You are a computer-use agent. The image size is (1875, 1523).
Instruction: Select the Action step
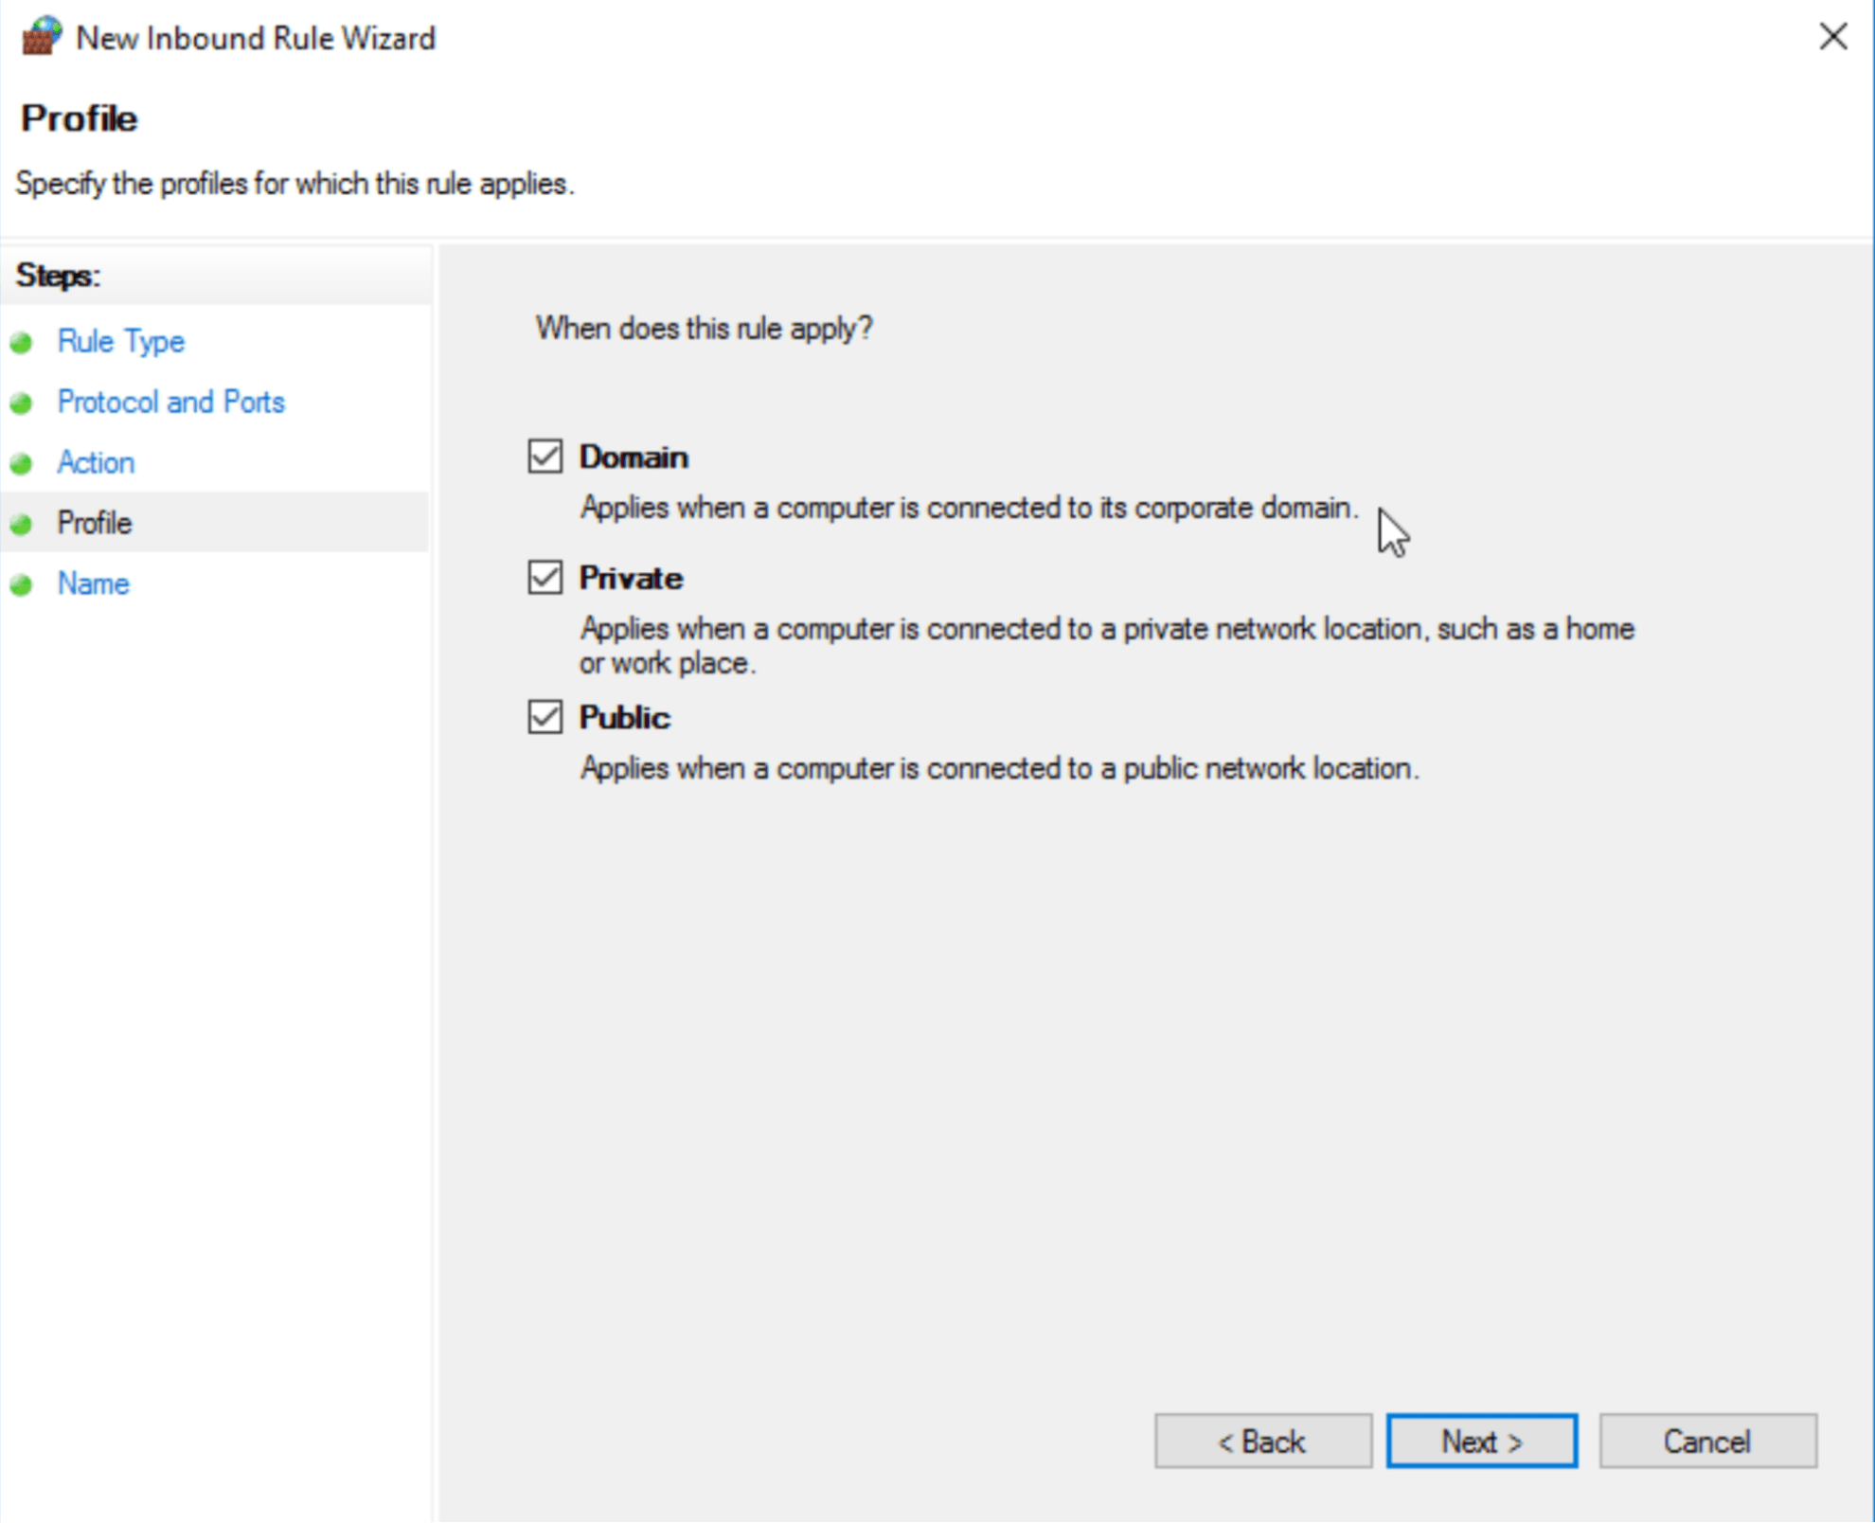point(96,463)
